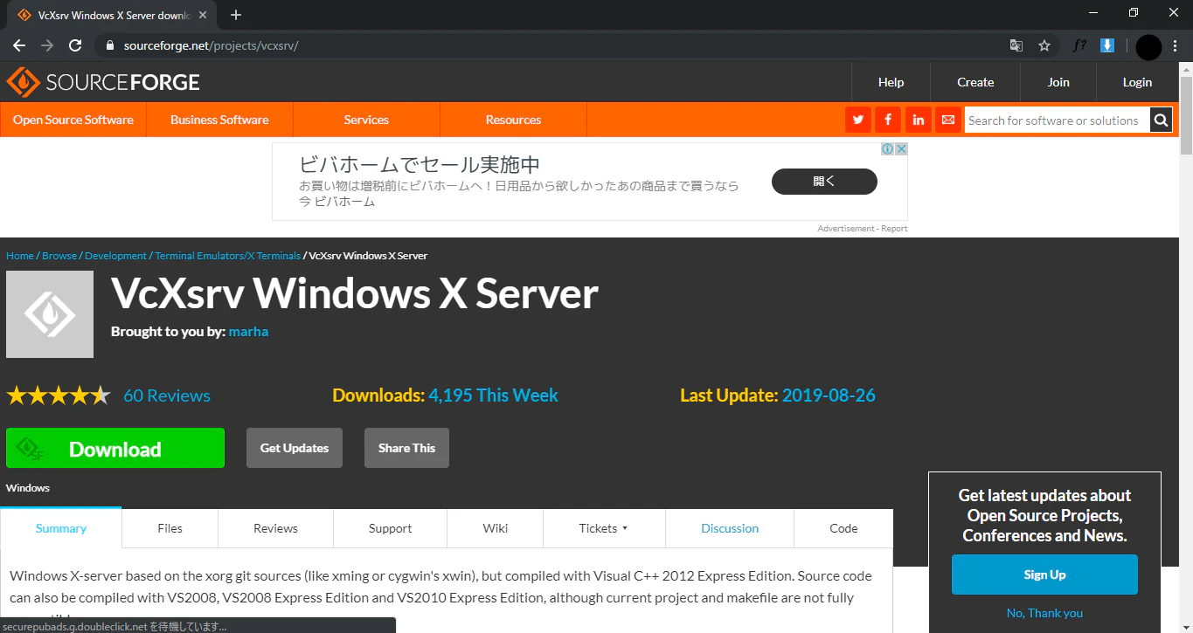1193x633 pixels.
Task: Click the Share This button
Action: coord(406,448)
